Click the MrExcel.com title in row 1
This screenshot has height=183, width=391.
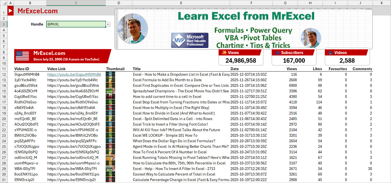coord(38,11)
